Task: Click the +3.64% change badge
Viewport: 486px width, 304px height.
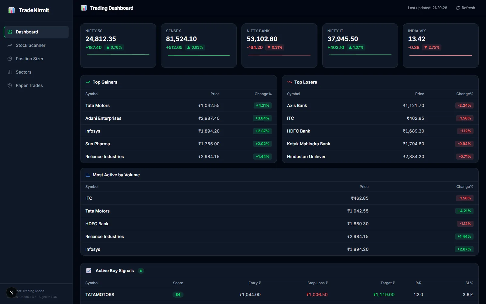Action: coord(262,118)
